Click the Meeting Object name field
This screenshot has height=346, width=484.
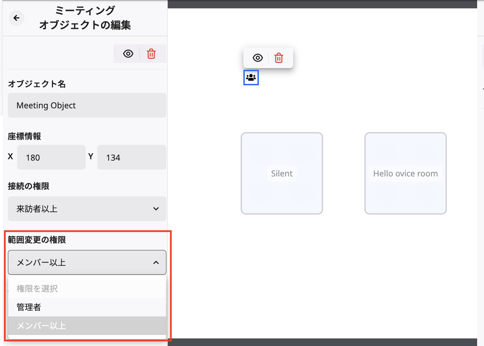[x=87, y=105]
